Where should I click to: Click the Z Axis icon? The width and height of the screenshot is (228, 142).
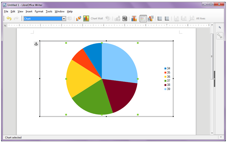(x=192, y=18)
